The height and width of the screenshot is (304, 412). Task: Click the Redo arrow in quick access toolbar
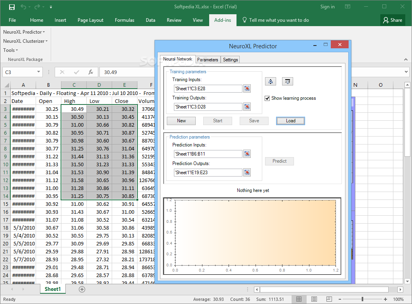37,7
